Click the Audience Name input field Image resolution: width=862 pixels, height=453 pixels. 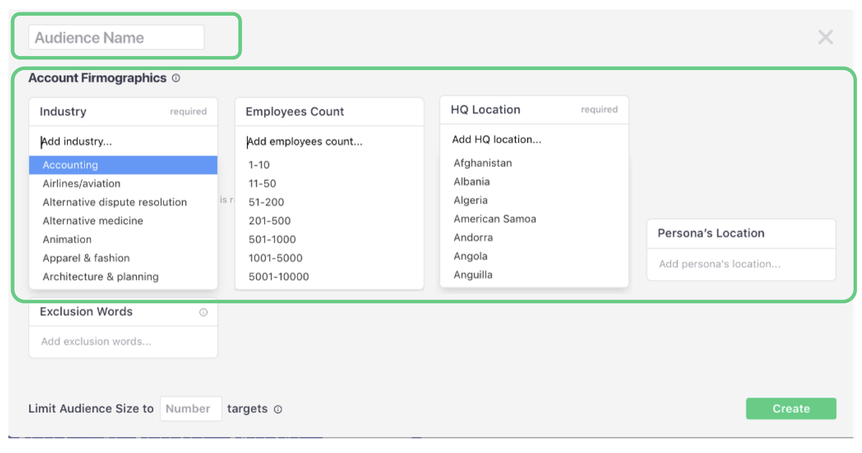coord(117,38)
